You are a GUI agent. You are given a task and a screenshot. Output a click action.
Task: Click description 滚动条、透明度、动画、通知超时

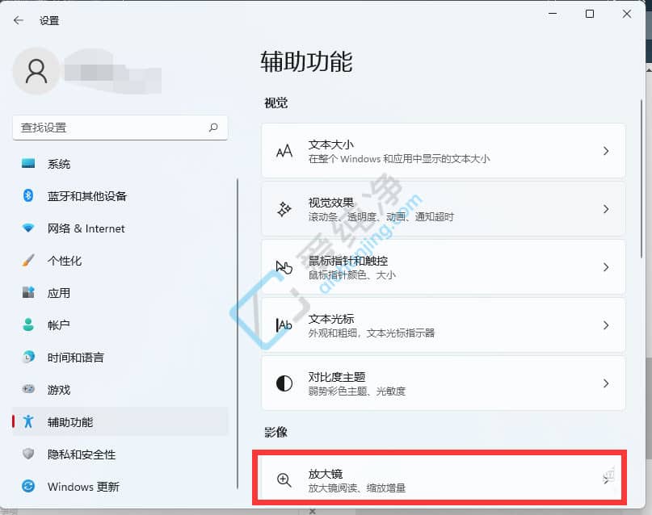pos(381,217)
